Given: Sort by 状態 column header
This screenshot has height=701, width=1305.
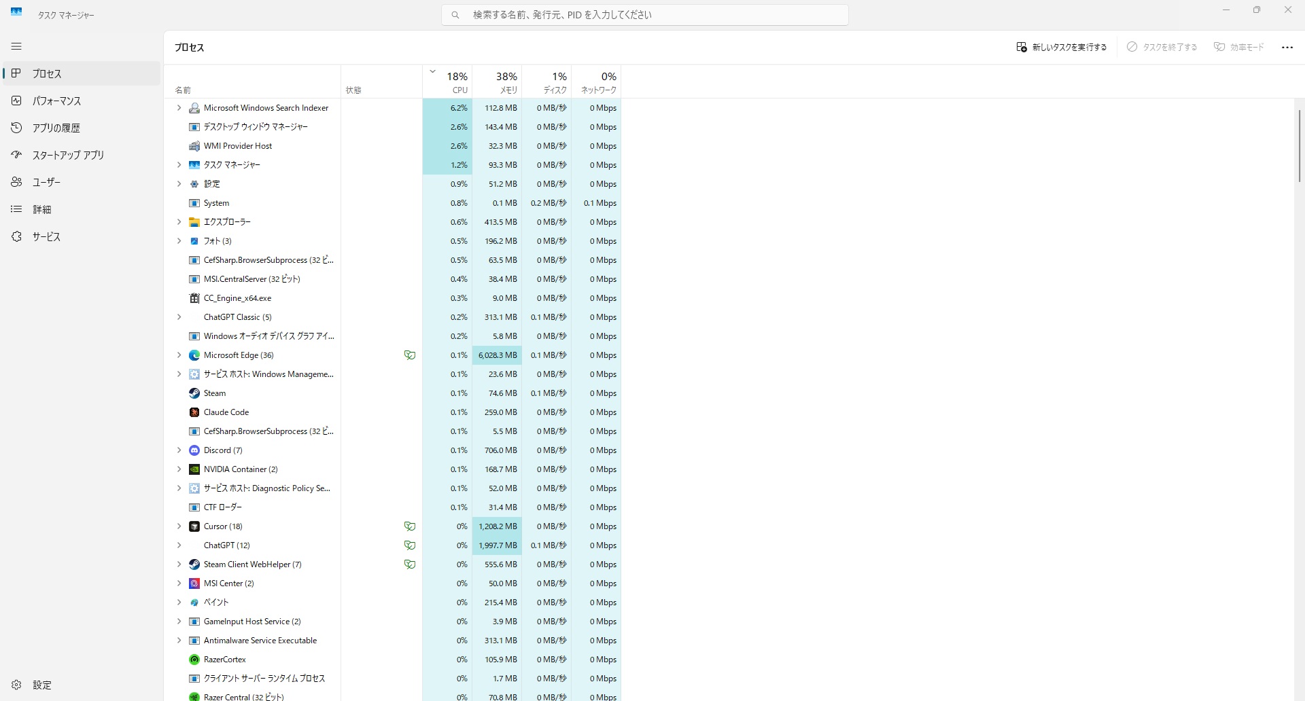Looking at the screenshot, I should click(x=381, y=82).
